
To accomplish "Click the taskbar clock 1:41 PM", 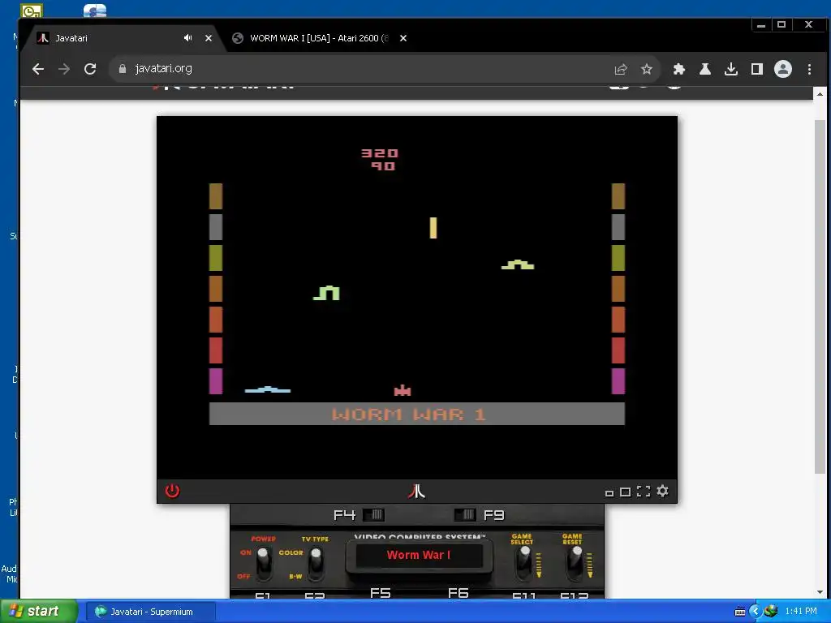I will click(801, 612).
